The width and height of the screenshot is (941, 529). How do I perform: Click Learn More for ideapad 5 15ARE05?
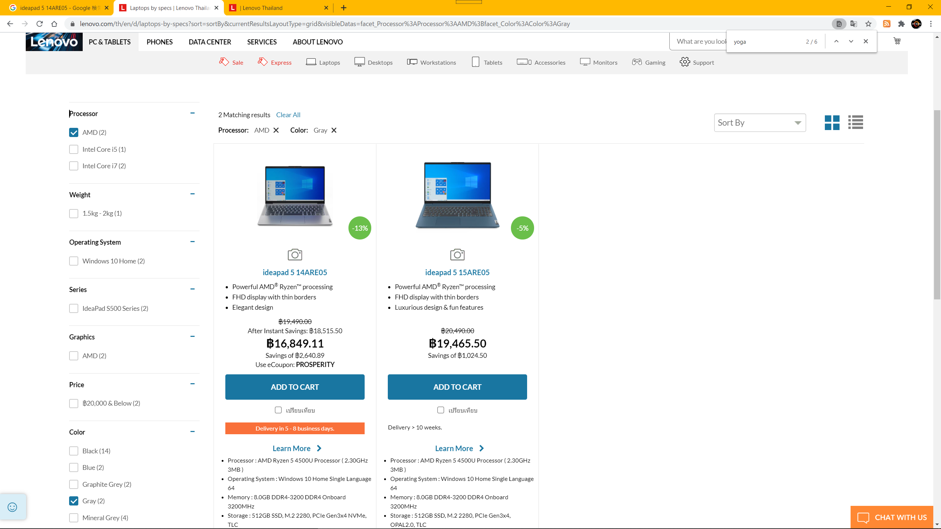click(x=459, y=449)
